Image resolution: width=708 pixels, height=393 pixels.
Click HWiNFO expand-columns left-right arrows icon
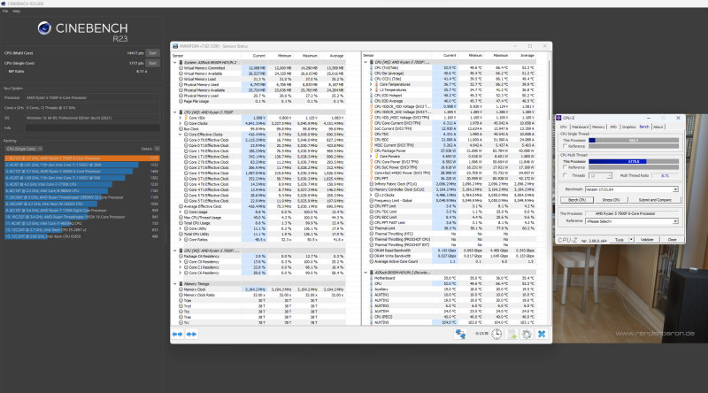pyautogui.click(x=178, y=335)
